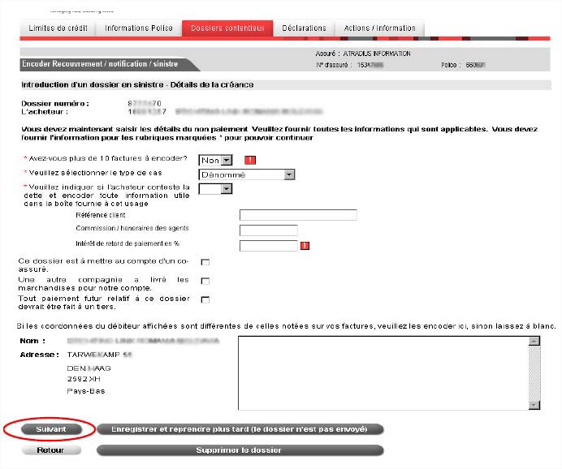Click the Retour button
562x469 pixels.
[x=51, y=450]
